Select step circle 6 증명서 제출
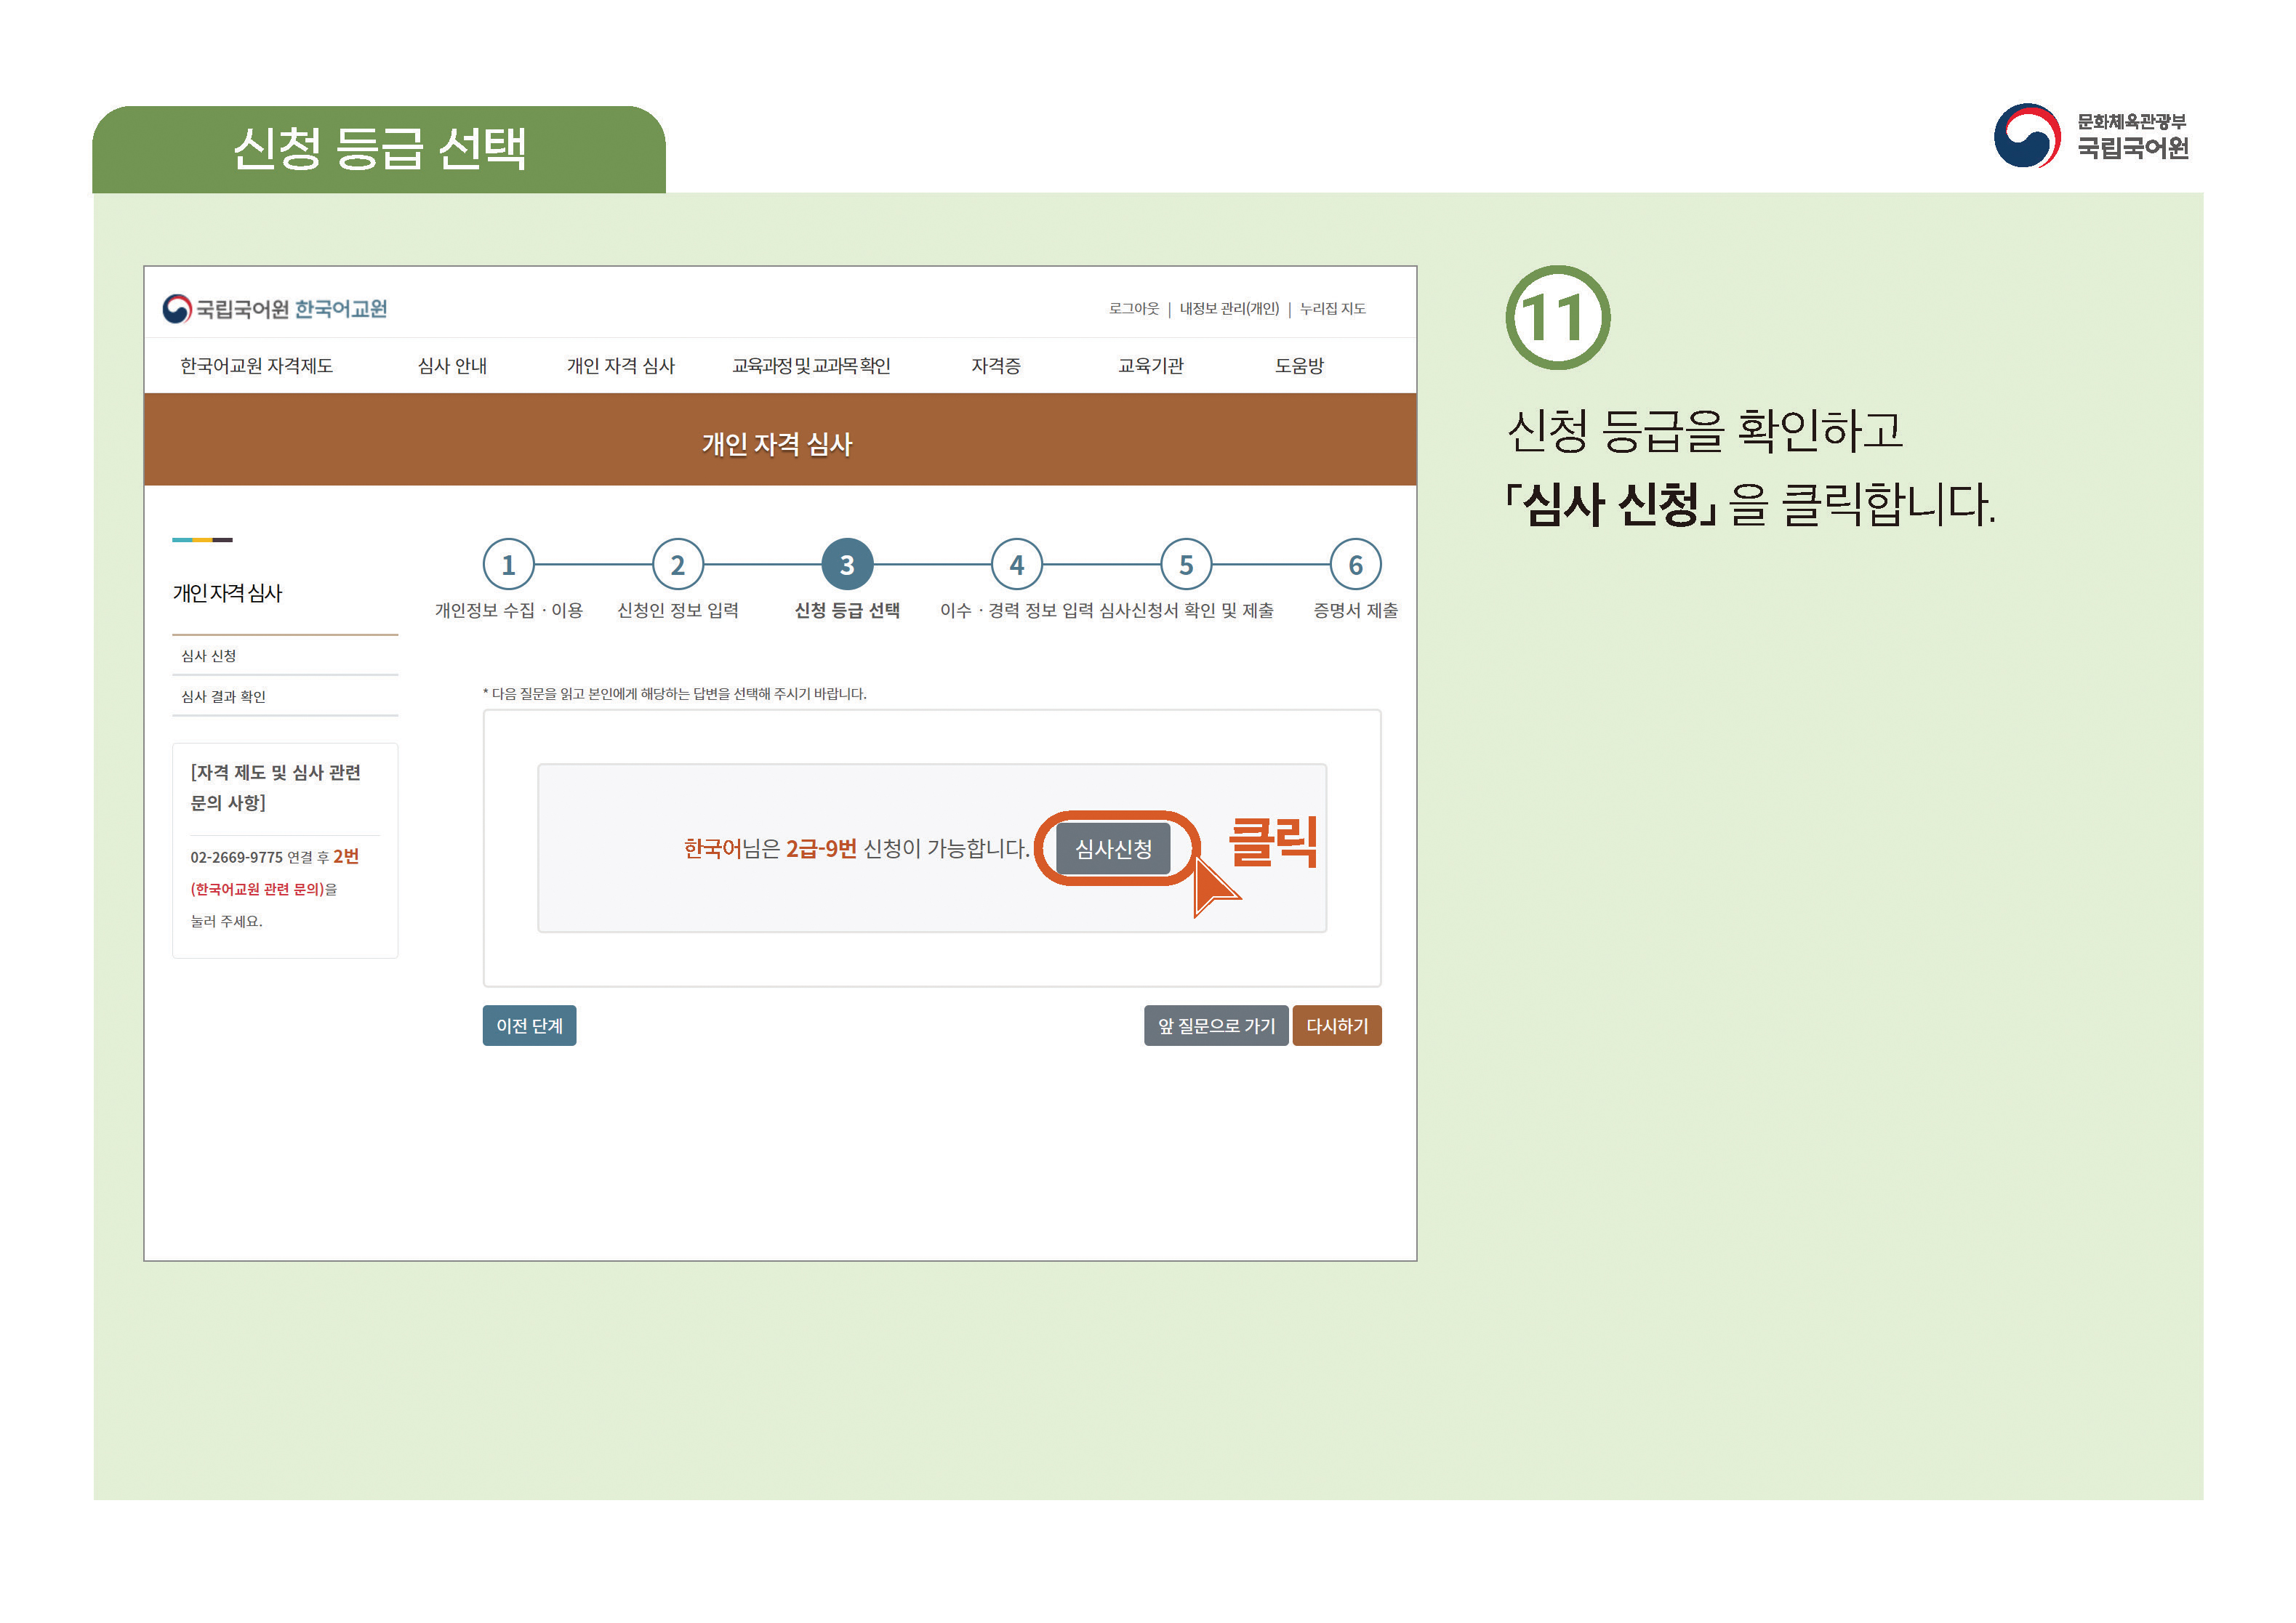2296x1623 pixels. click(x=1357, y=565)
